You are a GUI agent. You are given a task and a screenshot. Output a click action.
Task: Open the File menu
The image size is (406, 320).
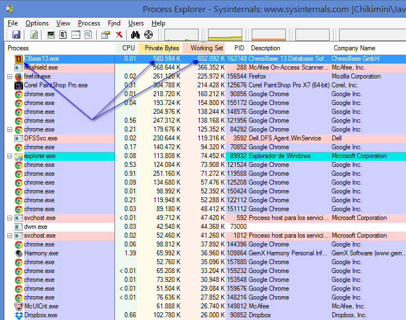tap(13, 23)
